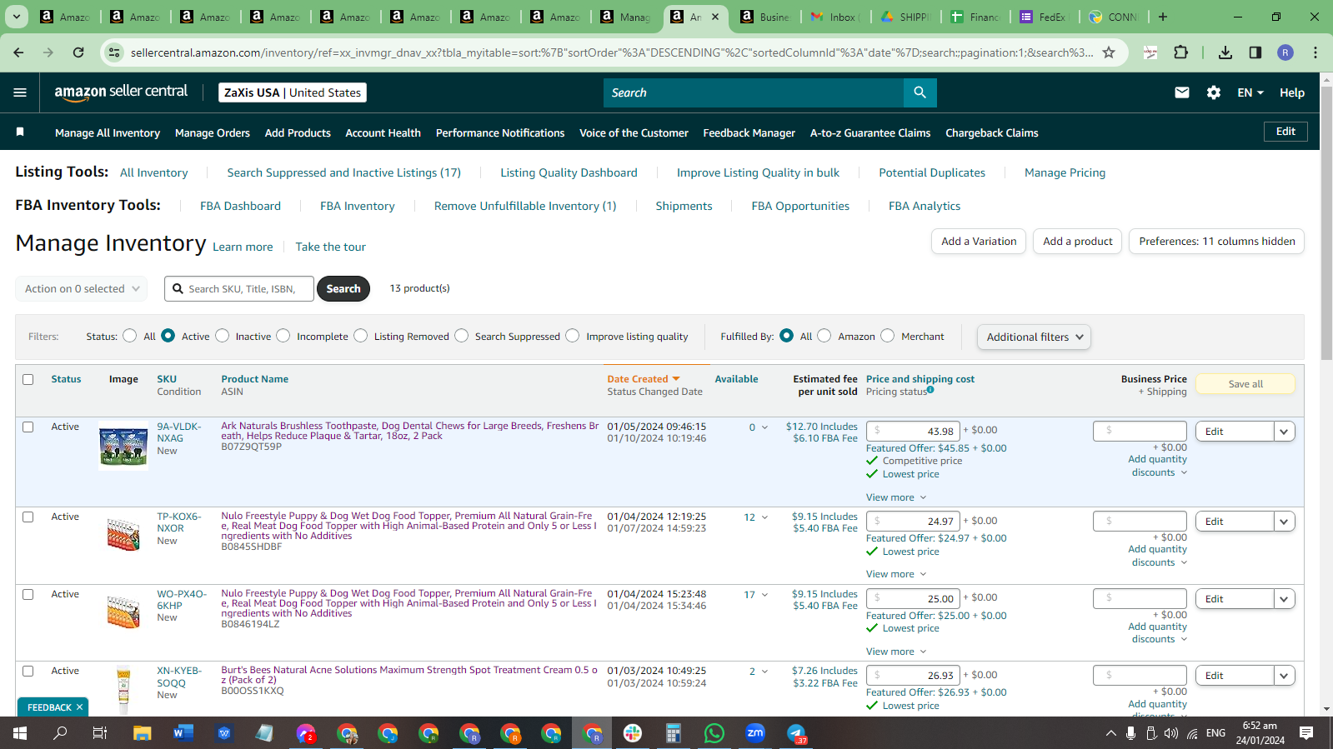Click the Save all button

click(1245, 383)
